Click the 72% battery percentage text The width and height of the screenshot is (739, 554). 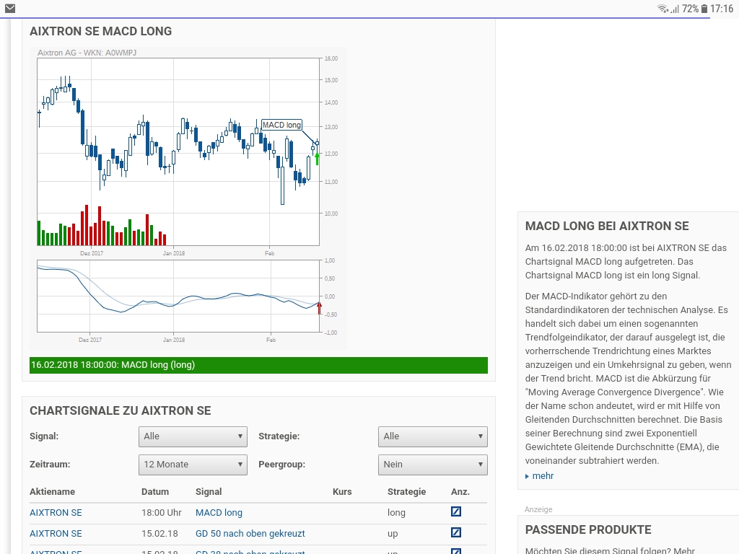(690, 9)
